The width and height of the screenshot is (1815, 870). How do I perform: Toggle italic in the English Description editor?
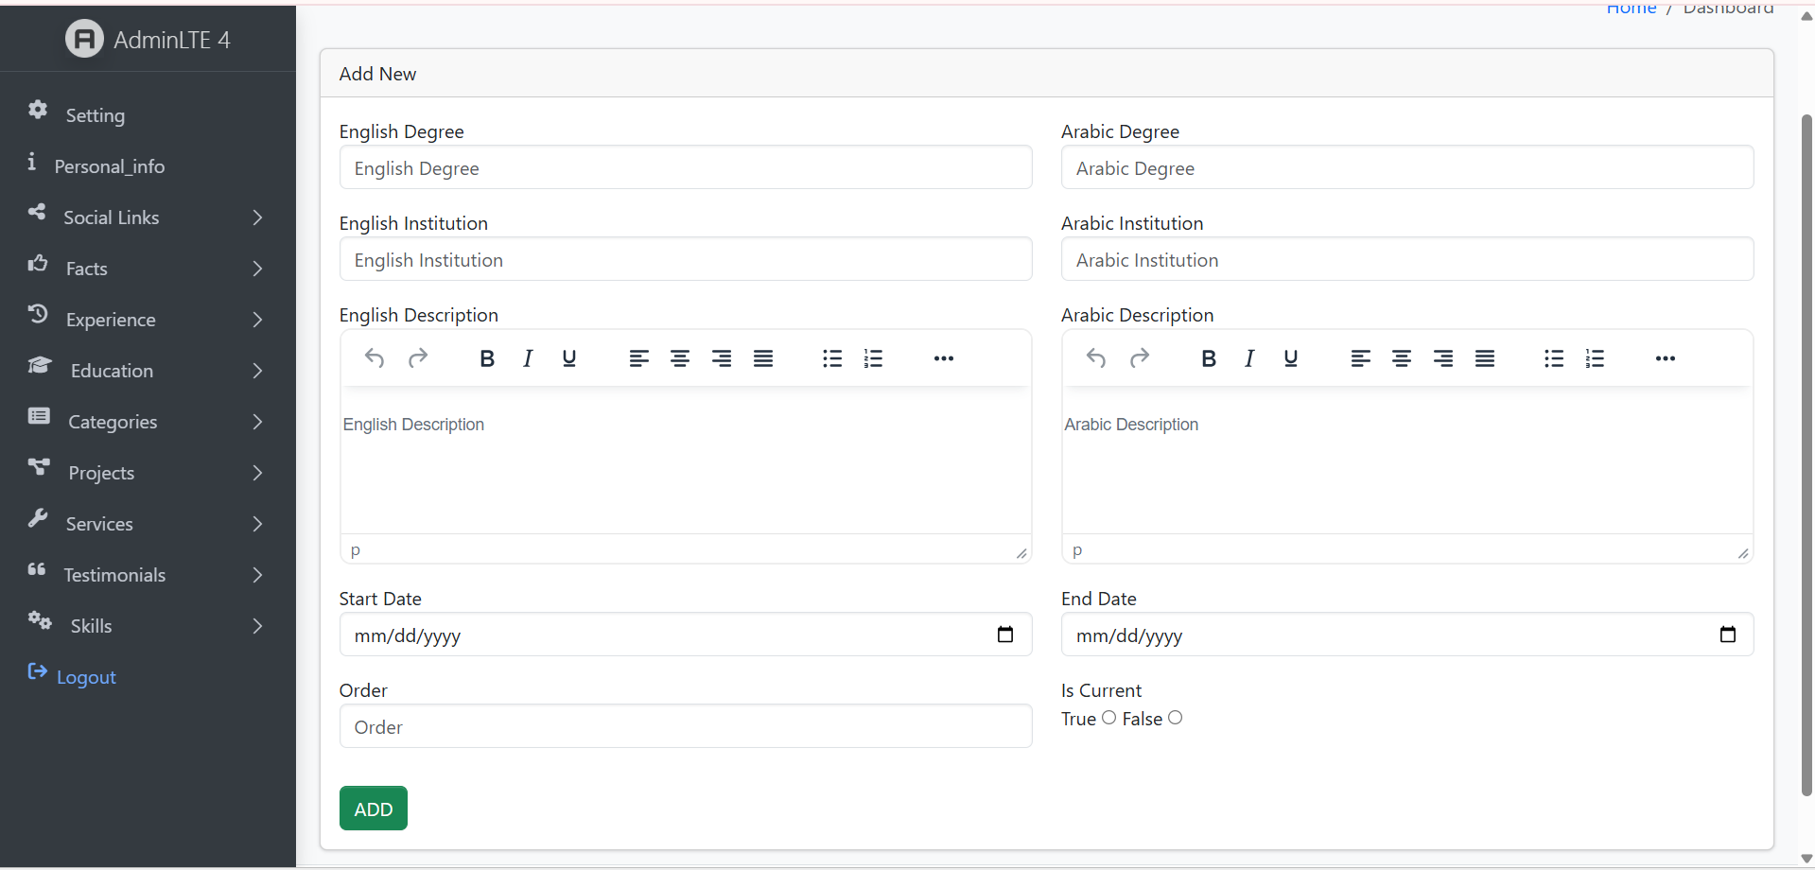[x=528, y=358]
